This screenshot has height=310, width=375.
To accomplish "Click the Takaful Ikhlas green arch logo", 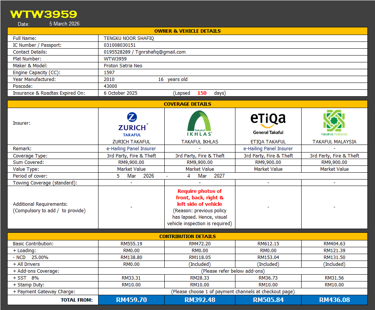I will (x=200, y=123).
